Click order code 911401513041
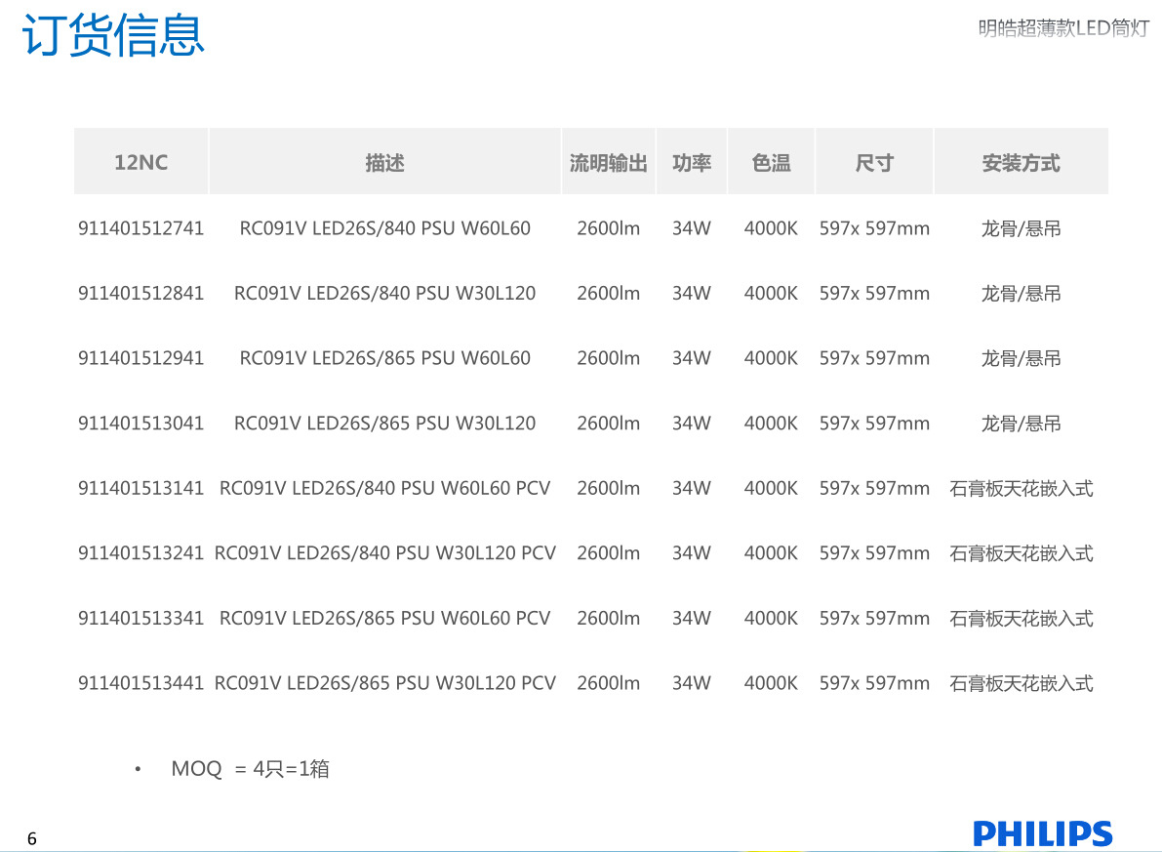This screenshot has height=852, width=1162. [140, 424]
